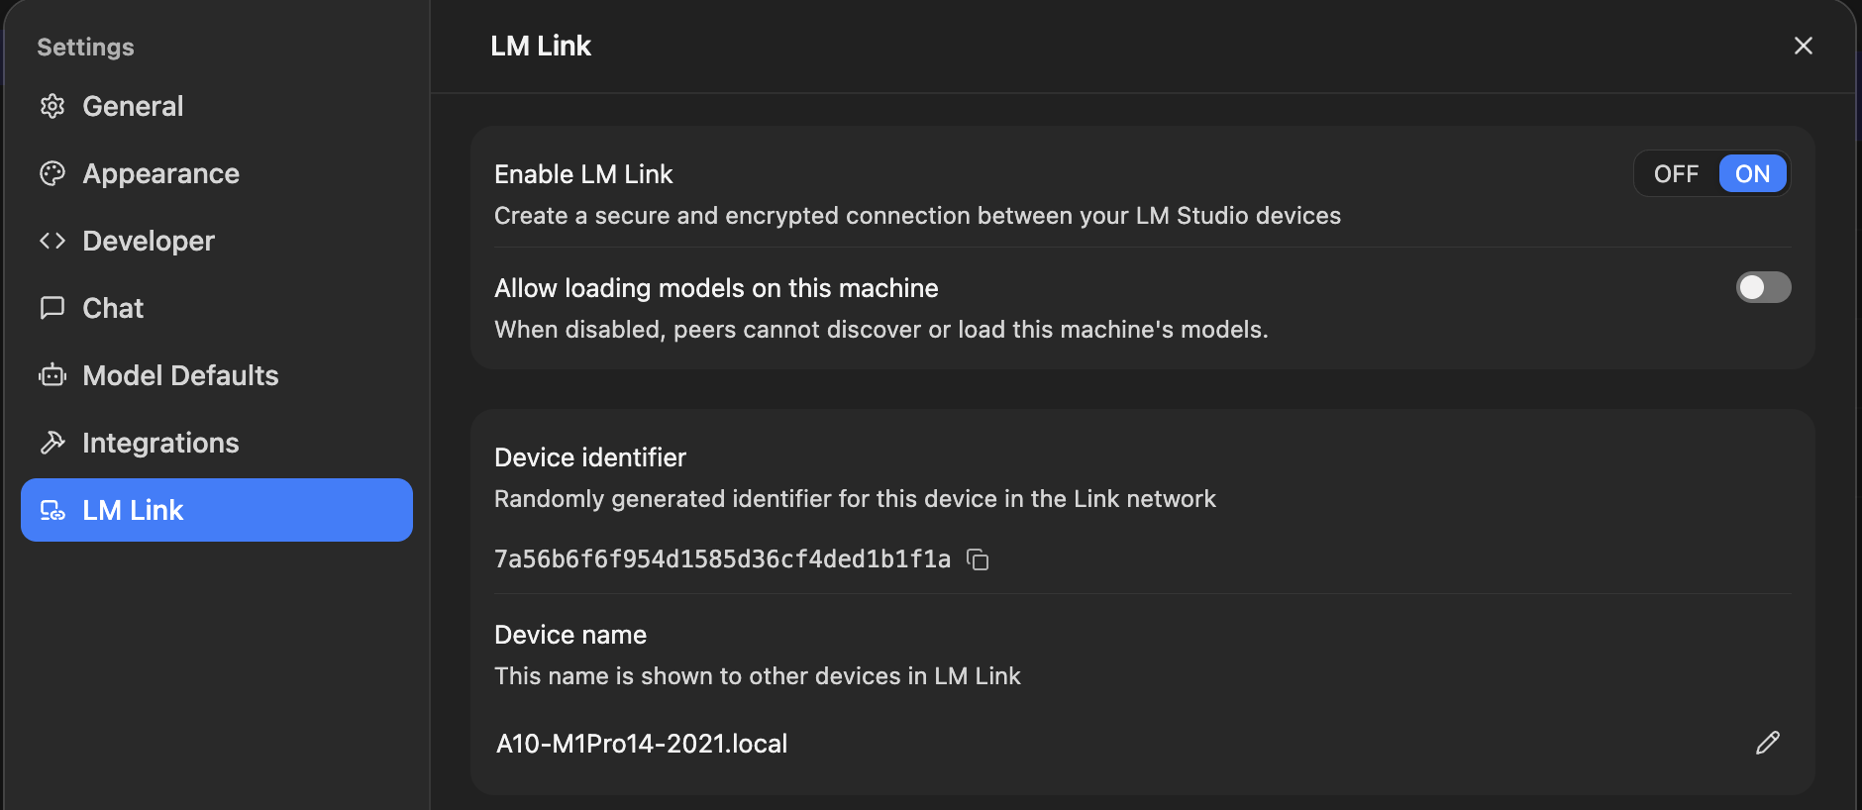Select Chat in the settings sidebar
Viewport: 1862px width, 810px height.
113,308
